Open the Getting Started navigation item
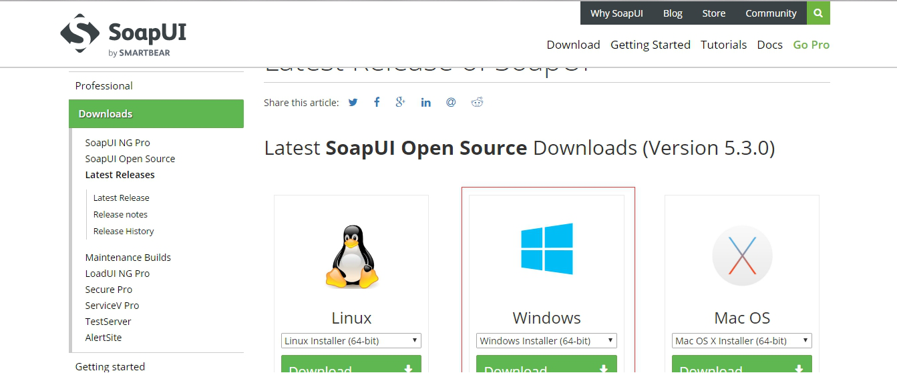The height and width of the screenshot is (387, 897). (x=651, y=45)
